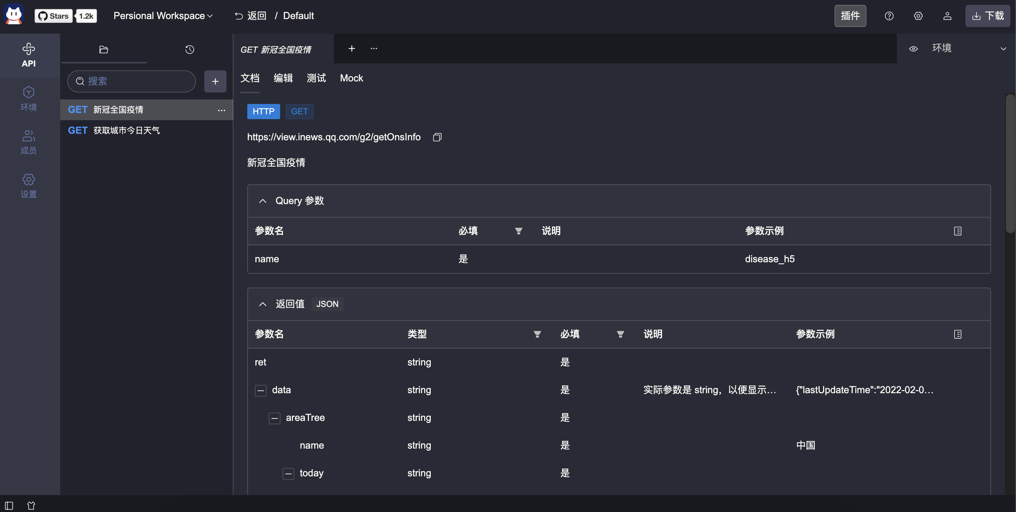Screen dimensions: 1016x512
Task: Open the Persional Workspace dropdown
Action: click(163, 16)
